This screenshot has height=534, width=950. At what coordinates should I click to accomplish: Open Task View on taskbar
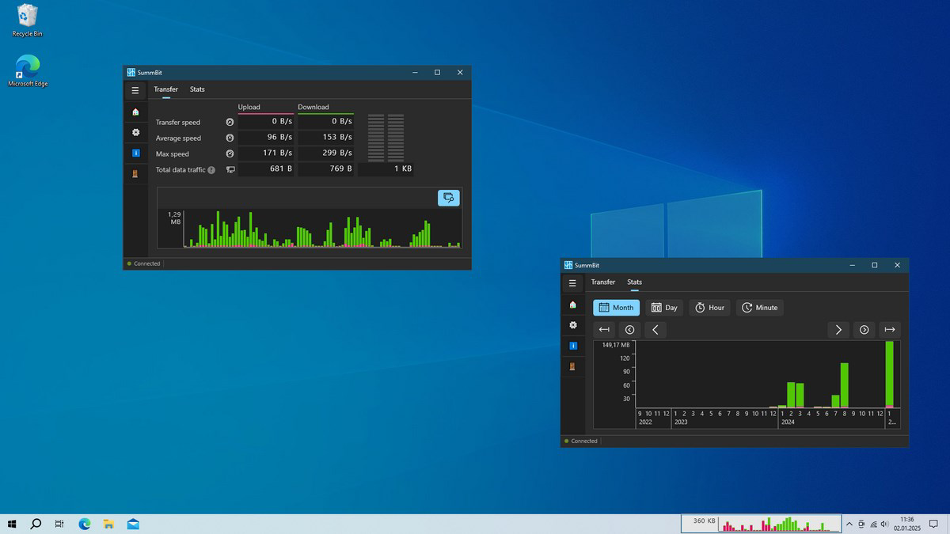click(59, 524)
